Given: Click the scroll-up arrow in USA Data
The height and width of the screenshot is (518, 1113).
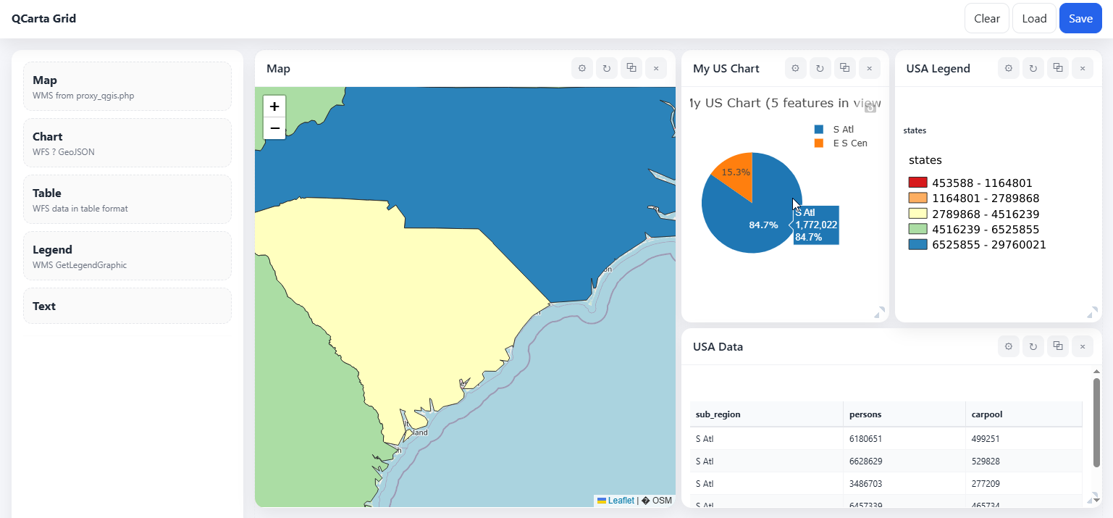Looking at the screenshot, I should [x=1096, y=372].
